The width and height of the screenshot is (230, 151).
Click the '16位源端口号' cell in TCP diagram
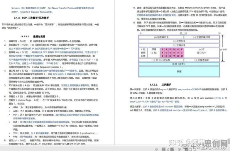(x=161, y=37)
